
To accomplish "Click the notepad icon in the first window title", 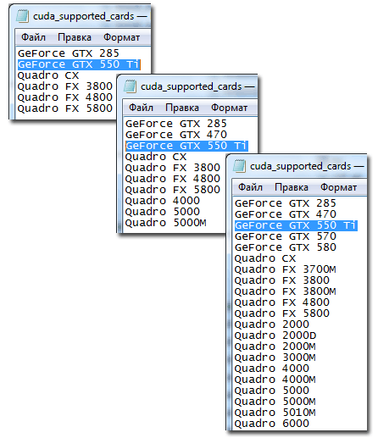I will point(22,16).
